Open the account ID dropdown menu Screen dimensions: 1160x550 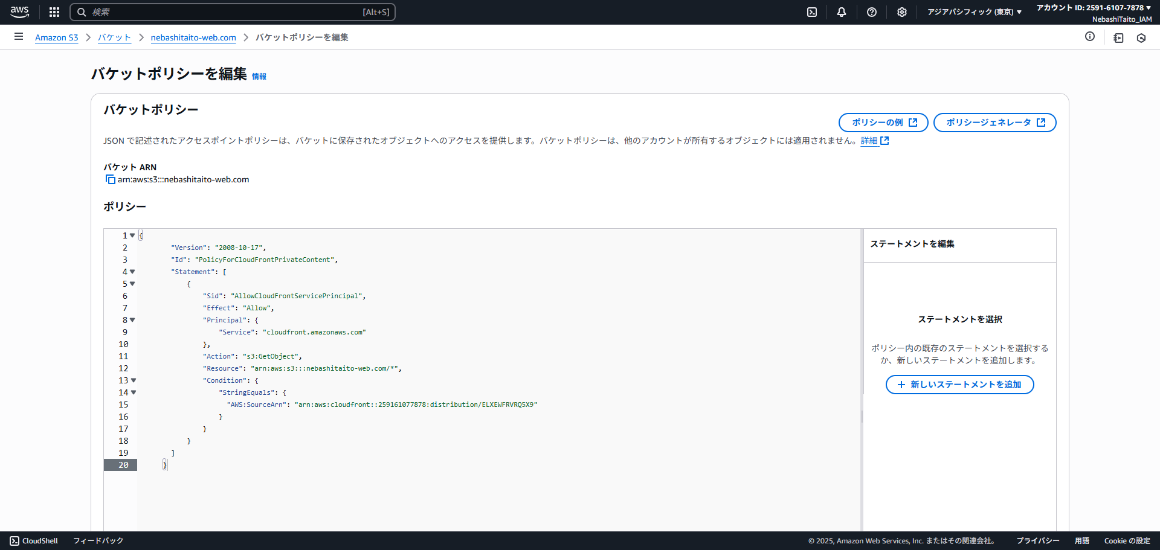(1094, 8)
